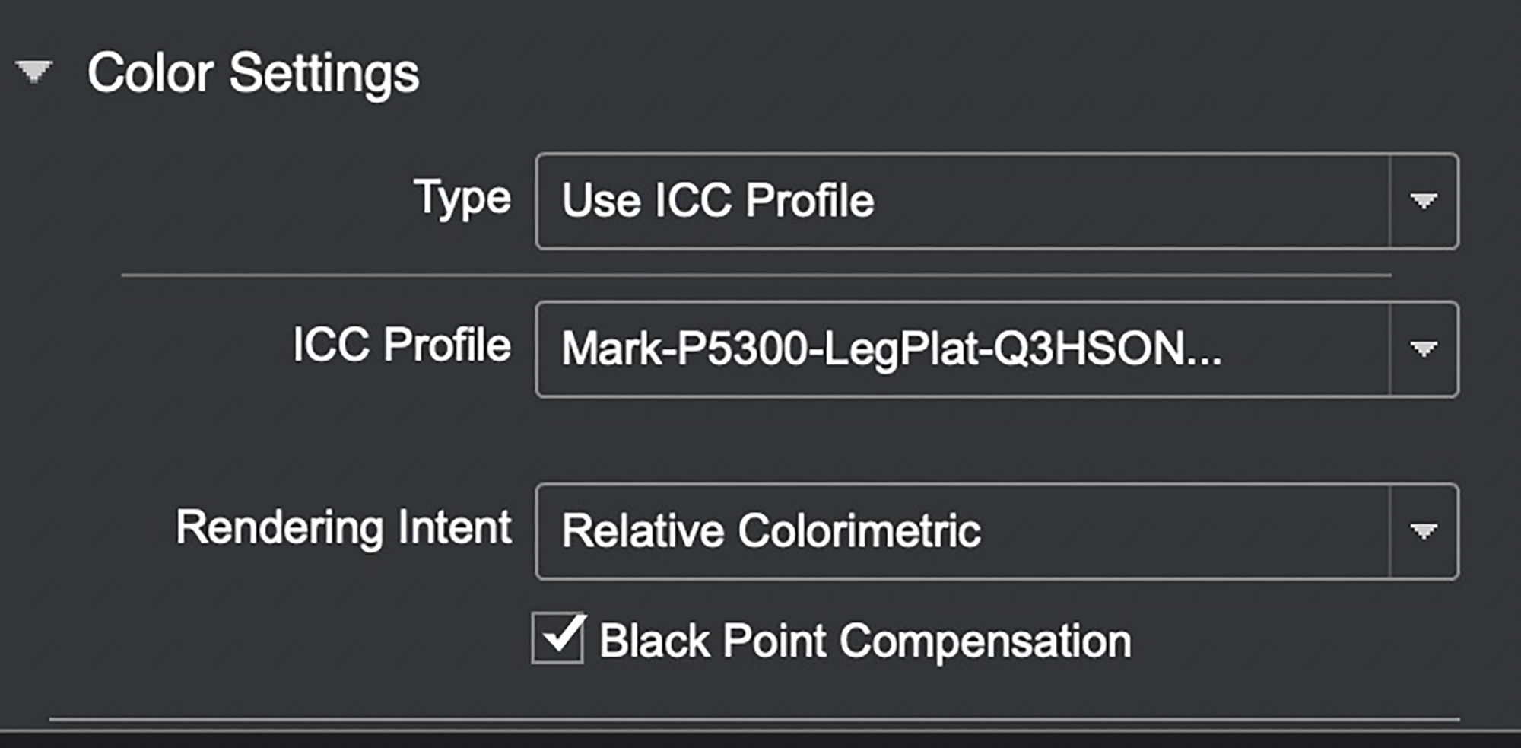Click the arrow segment beside Relative Colorimetric

(x=1424, y=531)
